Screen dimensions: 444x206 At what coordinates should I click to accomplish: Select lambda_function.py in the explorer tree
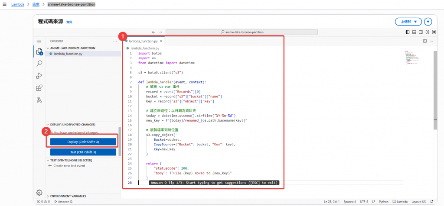(68, 54)
